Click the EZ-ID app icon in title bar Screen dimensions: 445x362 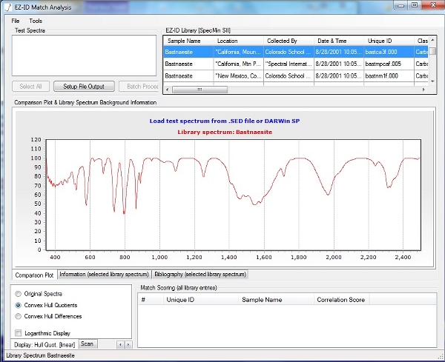coord(7,6)
